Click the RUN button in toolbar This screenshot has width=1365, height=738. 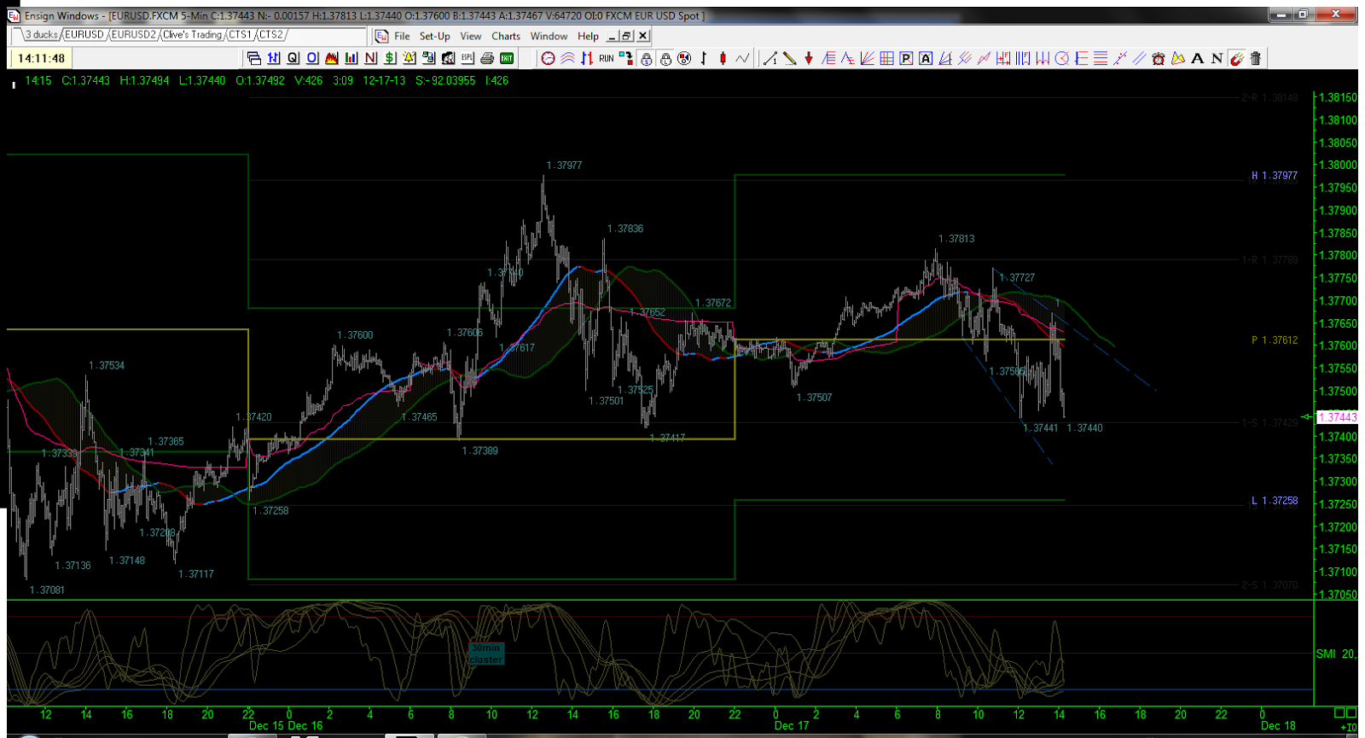tap(606, 58)
